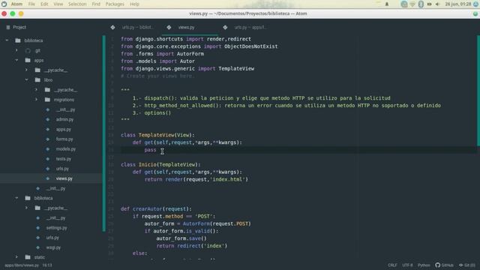Switch to the urls.py — bibliot… tab

133,27
